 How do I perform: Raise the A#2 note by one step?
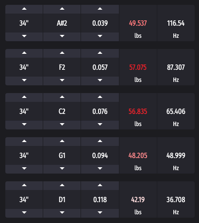62,9
